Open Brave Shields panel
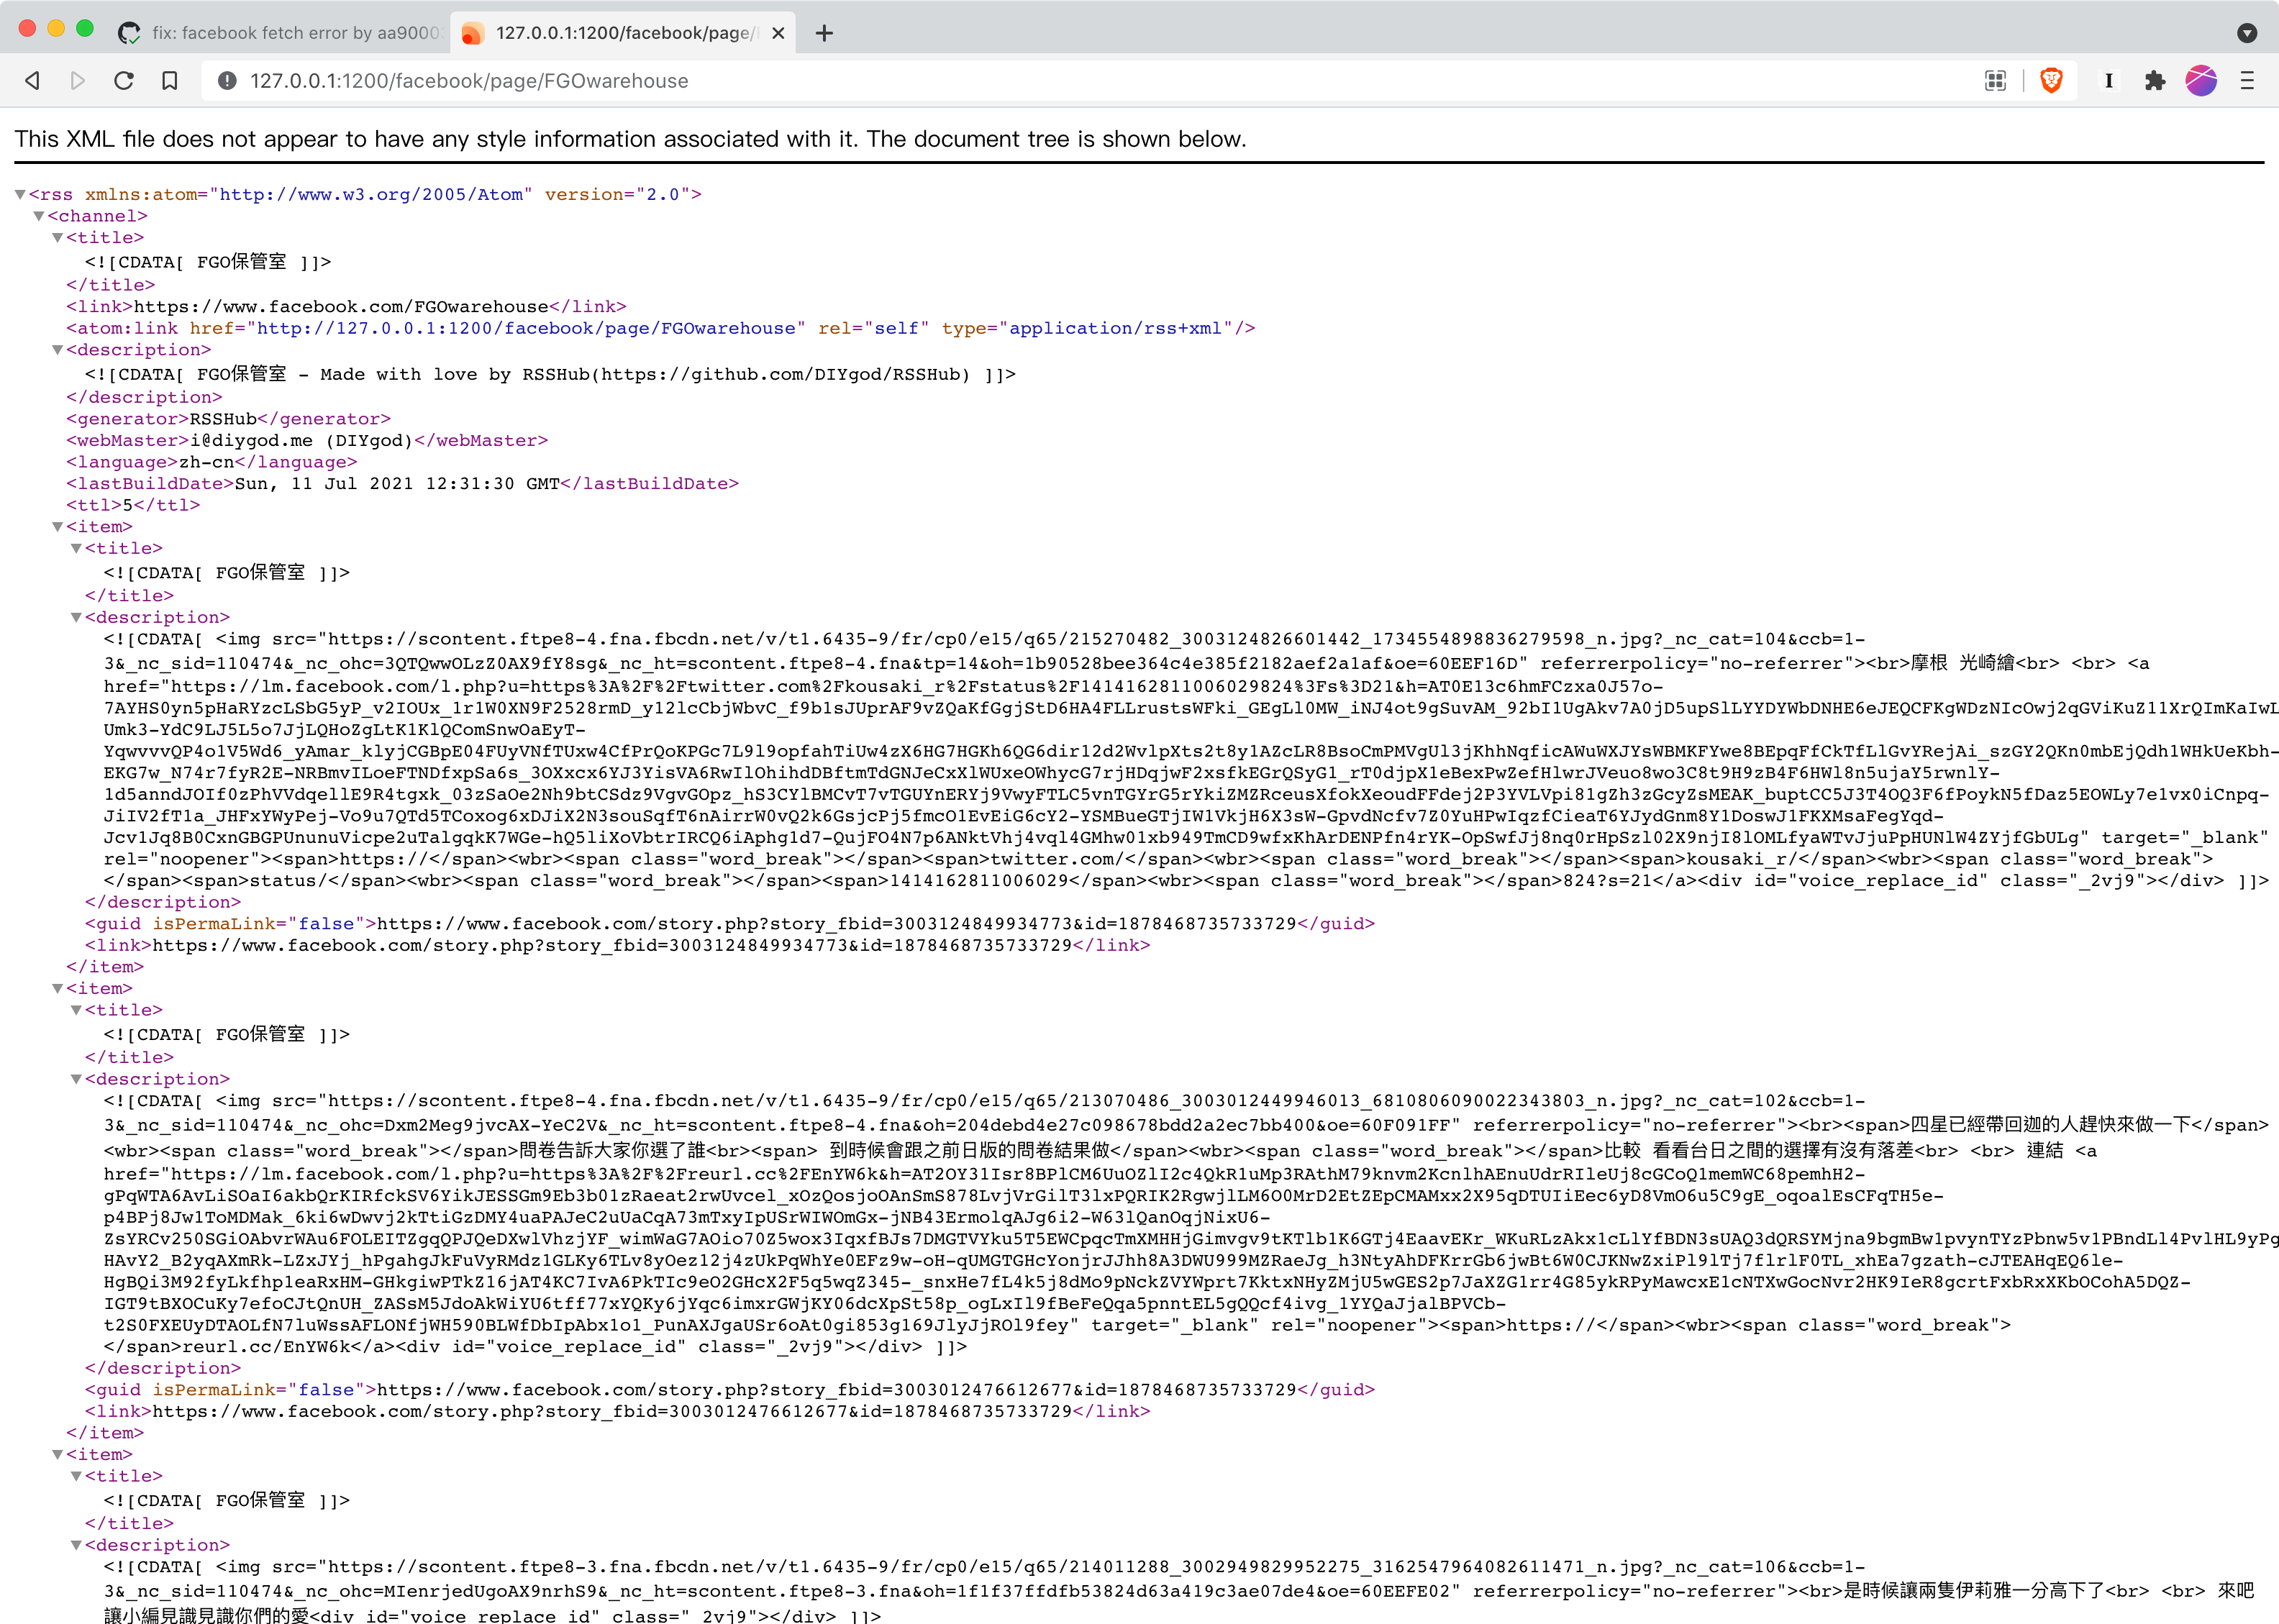The width and height of the screenshot is (2279, 1624). point(2051,81)
